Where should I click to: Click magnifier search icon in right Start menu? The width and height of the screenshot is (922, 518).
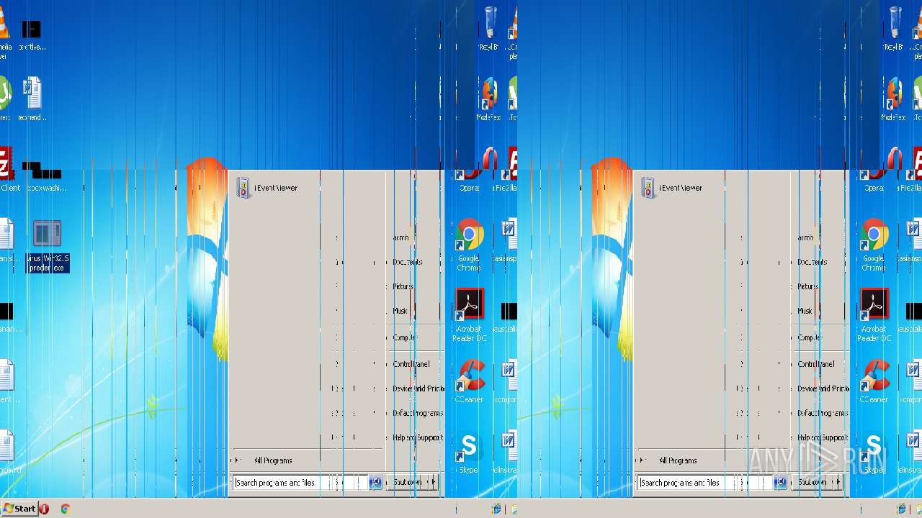(x=780, y=483)
